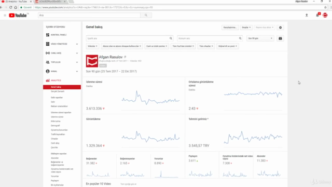Open the Tahmini geliriniz card
The width and height of the screenshot is (332, 187).
pyautogui.click(x=237, y=133)
